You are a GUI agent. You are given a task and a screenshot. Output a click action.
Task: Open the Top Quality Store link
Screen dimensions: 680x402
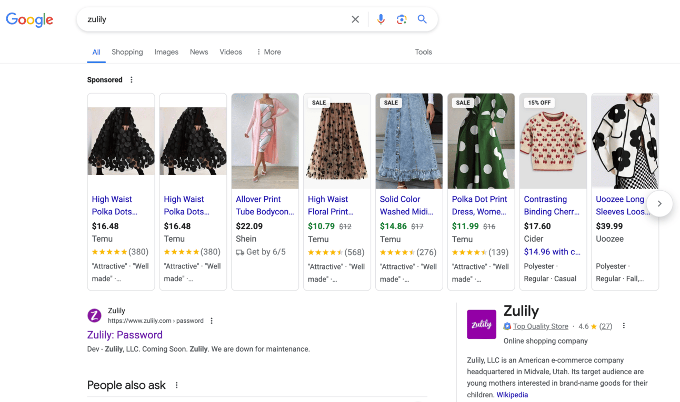pyautogui.click(x=541, y=326)
